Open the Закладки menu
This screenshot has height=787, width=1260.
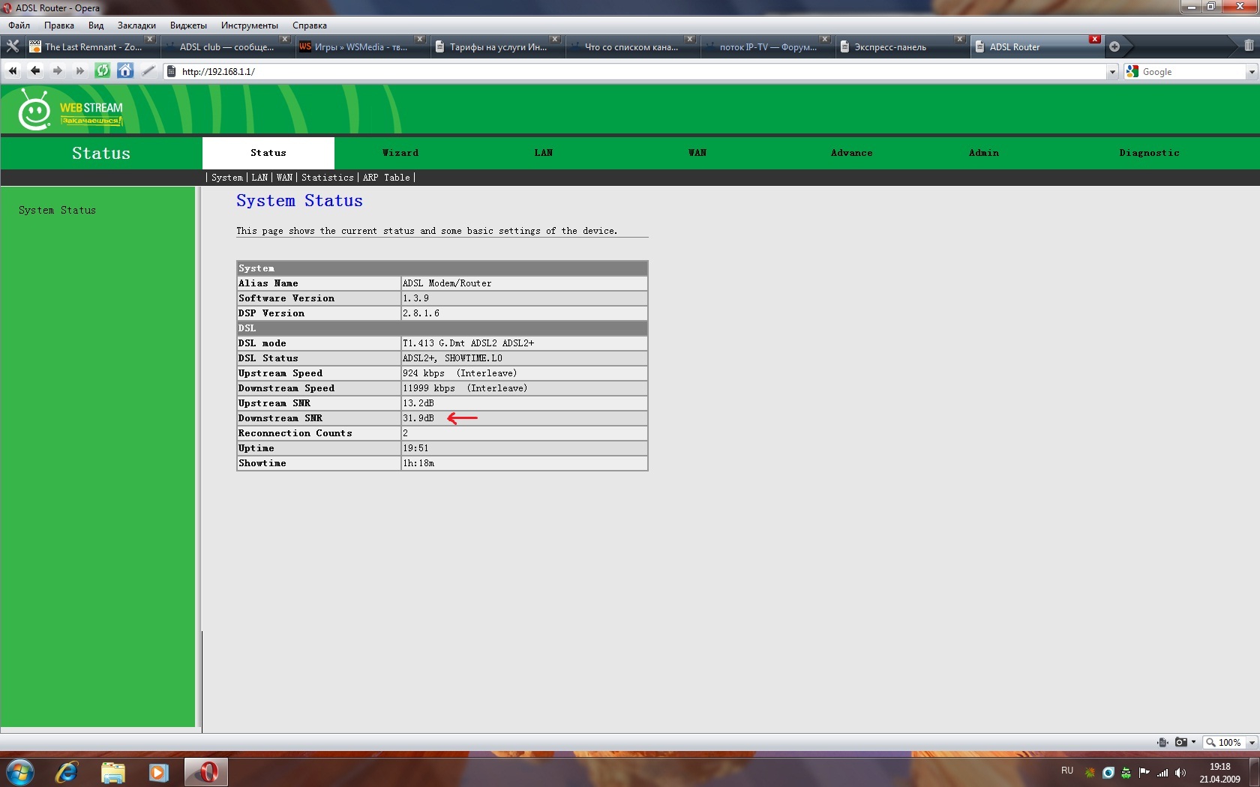(x=136, y=25)
